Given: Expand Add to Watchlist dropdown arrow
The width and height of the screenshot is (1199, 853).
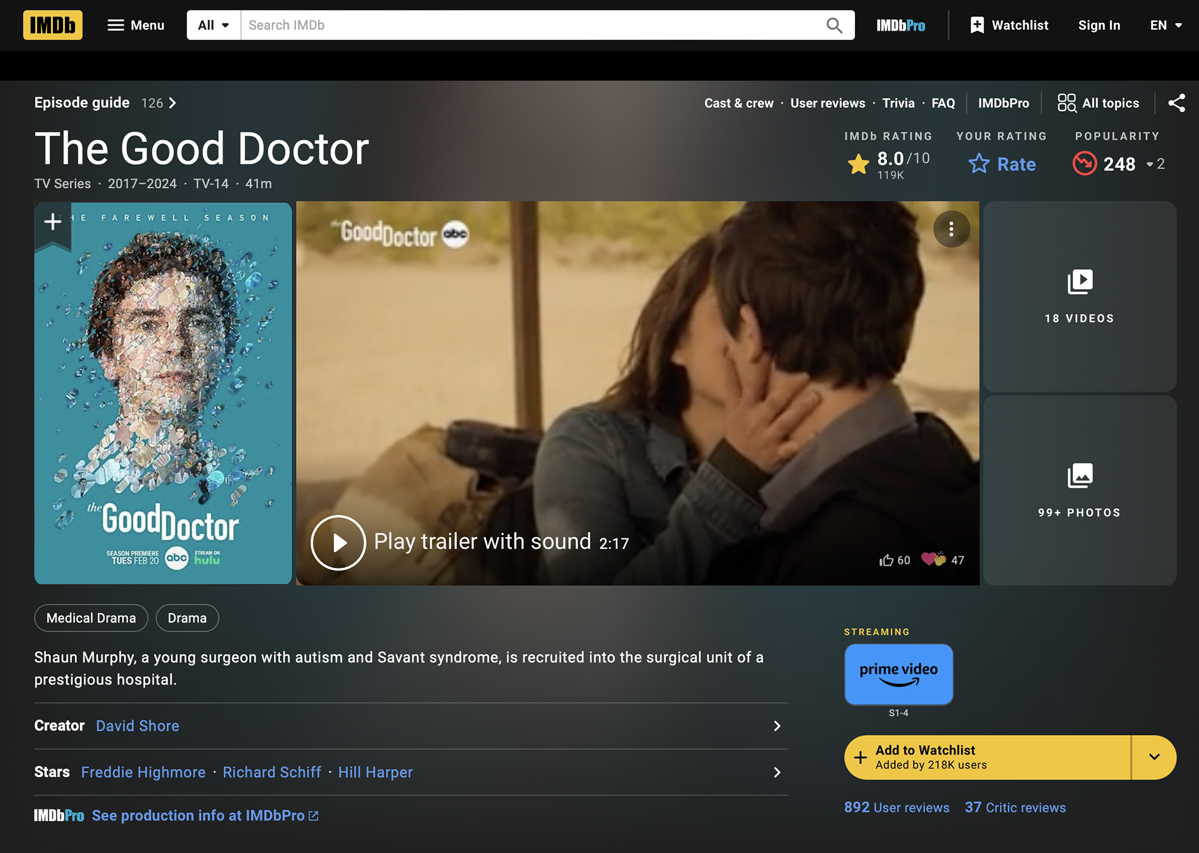Looking at the screenshot, I should point(1154,757).
